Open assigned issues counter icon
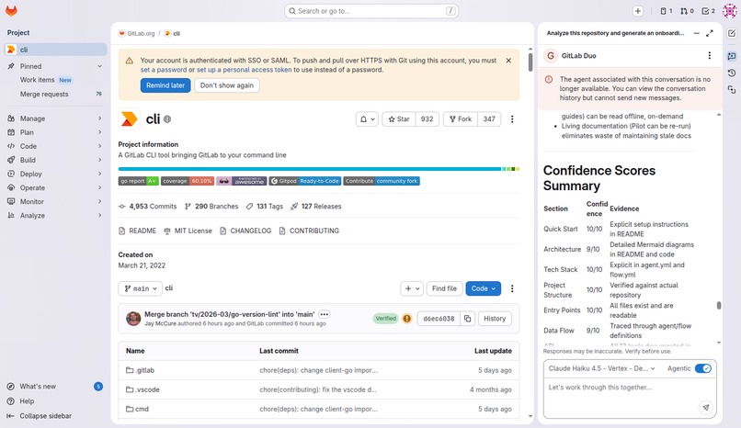The width and height of the screenshot is (741, 428). coord(666,11)
